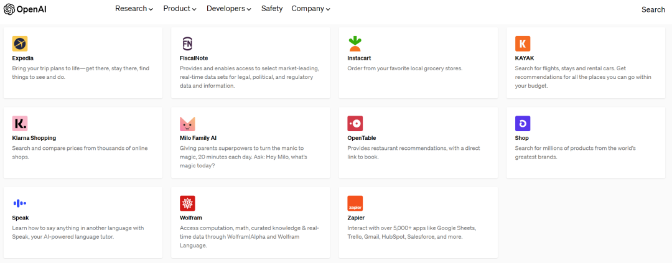This screenshot has height=263, width=672.
Task: Open the Developers dropdown menu
Action: [x=229, y=9]
